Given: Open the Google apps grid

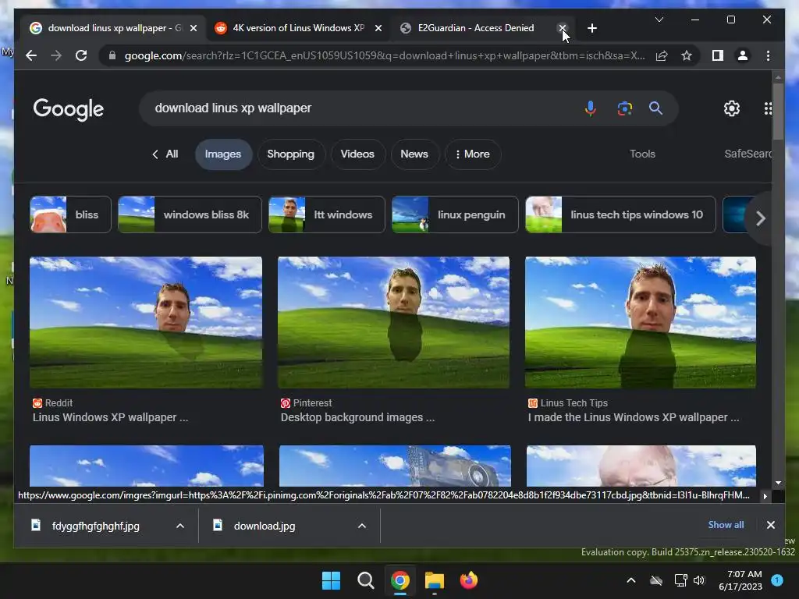Looking at the screenshot, I should [768, 108].
